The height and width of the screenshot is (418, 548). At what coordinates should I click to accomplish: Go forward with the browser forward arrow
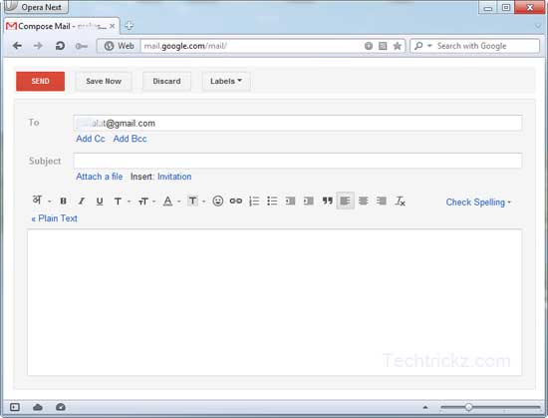point(38,46)
